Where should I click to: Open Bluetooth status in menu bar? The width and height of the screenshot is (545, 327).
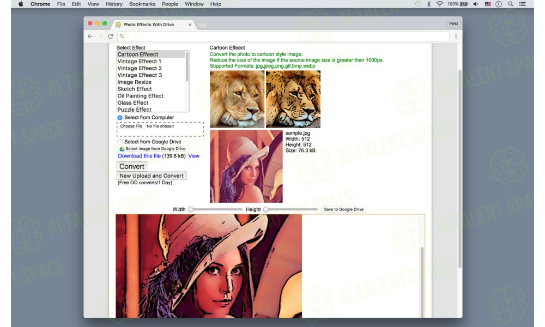(429, 4)
